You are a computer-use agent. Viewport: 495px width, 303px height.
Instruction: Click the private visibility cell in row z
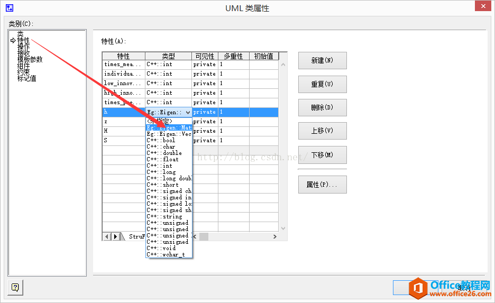[x=205, y=122]
